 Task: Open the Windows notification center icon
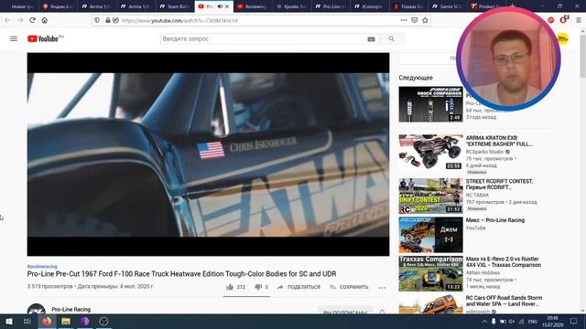click(x=574, y=321)
